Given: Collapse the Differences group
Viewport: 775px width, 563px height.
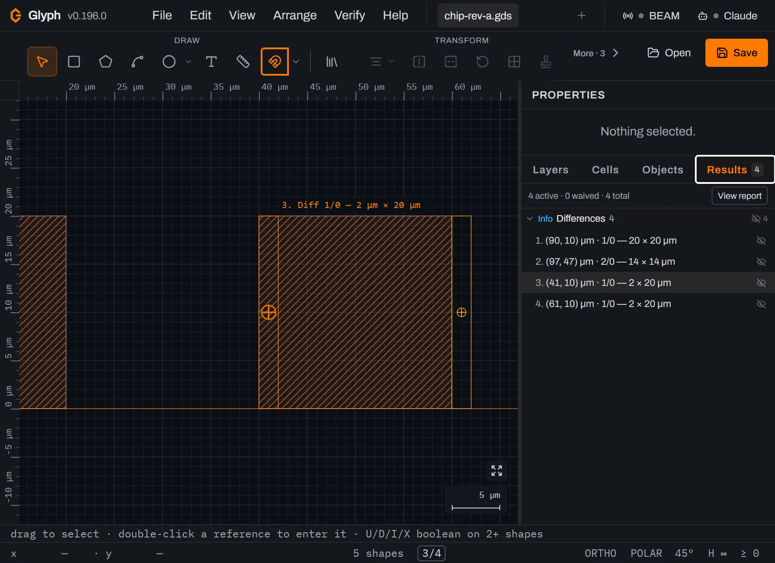Looking at the screenshot, I should pyautogui.click(x=530, y=219).
